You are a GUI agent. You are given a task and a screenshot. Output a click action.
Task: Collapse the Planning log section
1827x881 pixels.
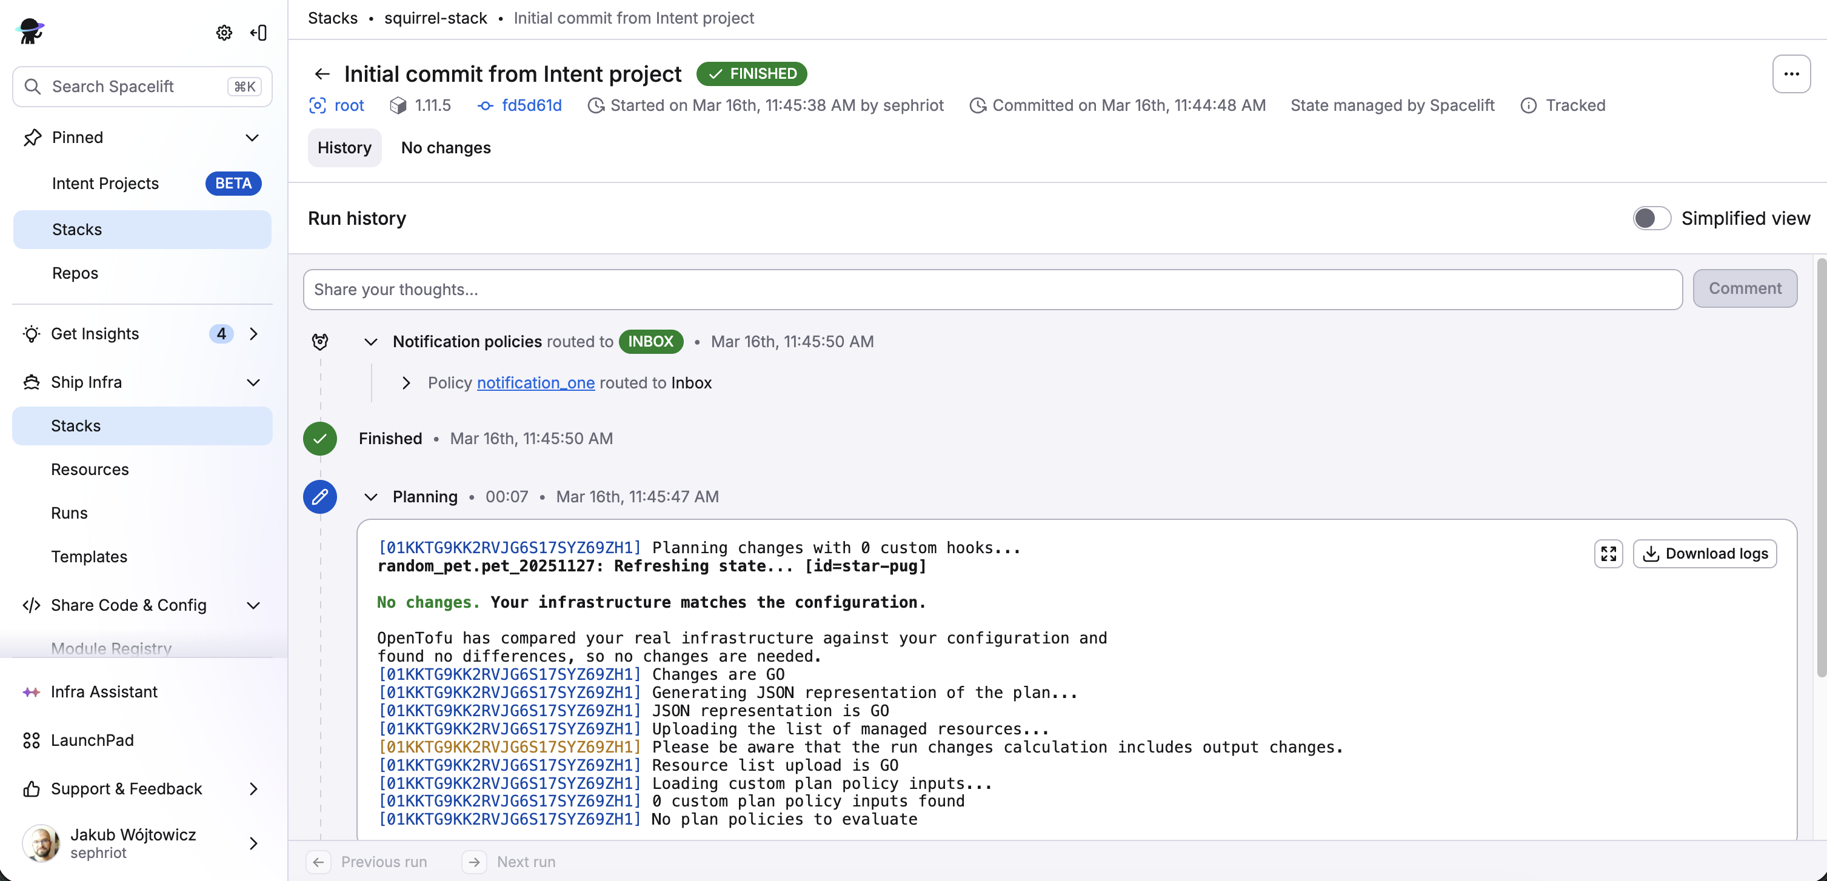pyautogui.click(x=370, y=497)
